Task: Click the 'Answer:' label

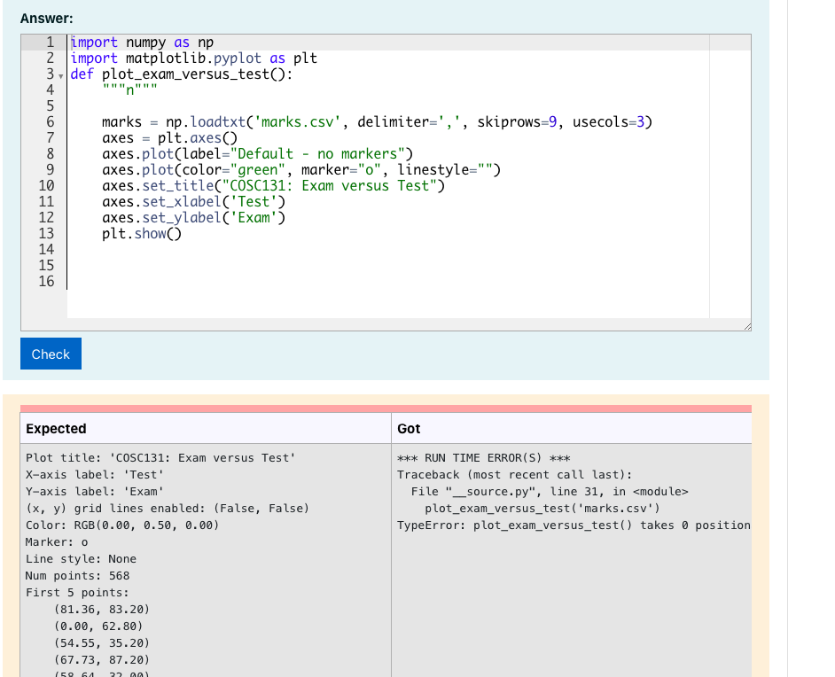Action: click(x=47, y=18)
